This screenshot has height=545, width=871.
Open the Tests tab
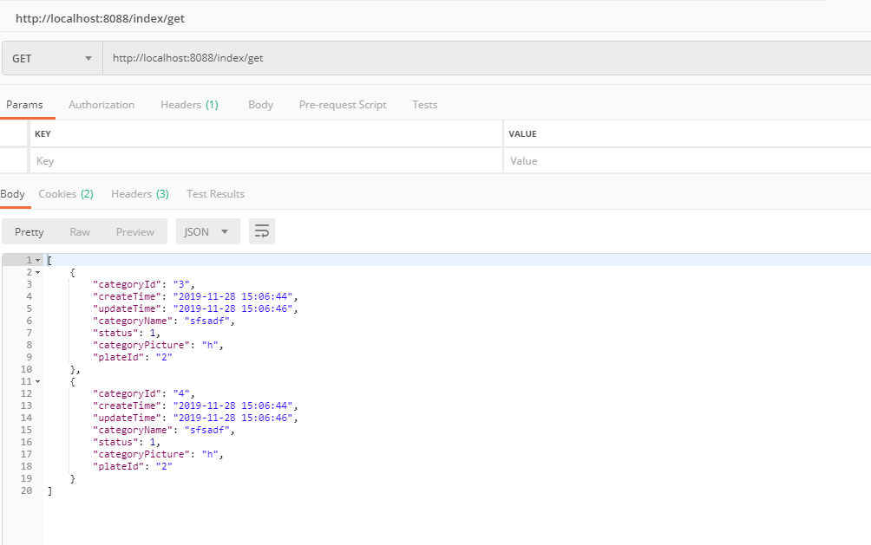425,105
